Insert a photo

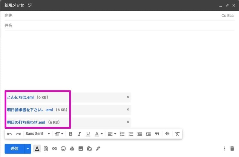pos(81,148)
